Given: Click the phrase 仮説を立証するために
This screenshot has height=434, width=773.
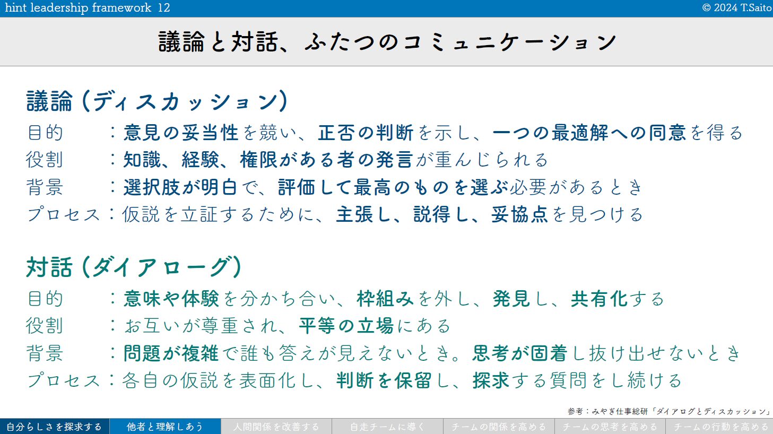Looking at the screenshot, I should pos(218,214).
